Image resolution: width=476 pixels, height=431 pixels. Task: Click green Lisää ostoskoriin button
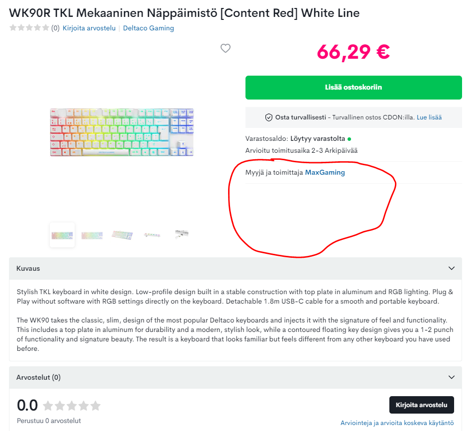[x=354, y=88]
